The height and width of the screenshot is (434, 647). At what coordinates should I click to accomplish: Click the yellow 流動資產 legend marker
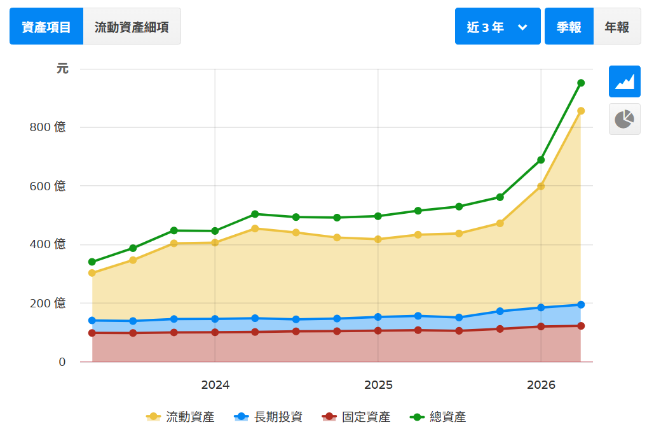[x=154, y=417]
